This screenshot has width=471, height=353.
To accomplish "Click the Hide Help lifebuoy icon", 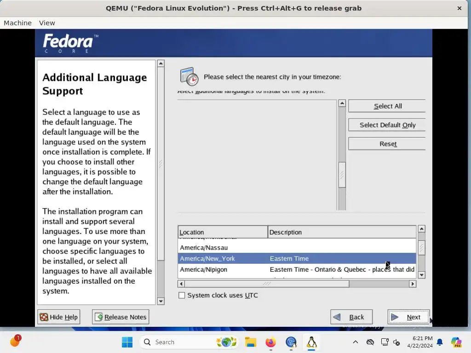I will click(x=44, y=317).
